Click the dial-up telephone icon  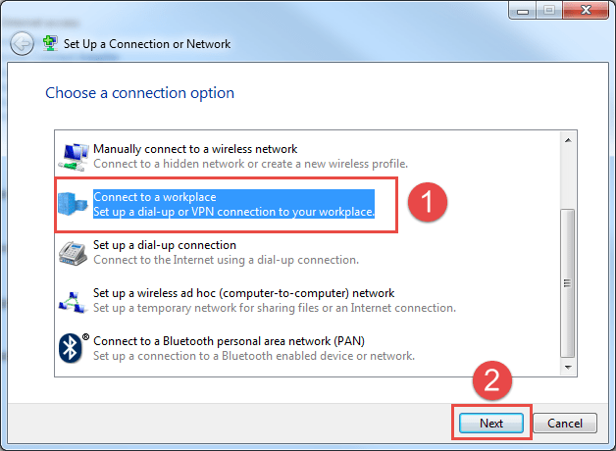click(x=73, y=253)
